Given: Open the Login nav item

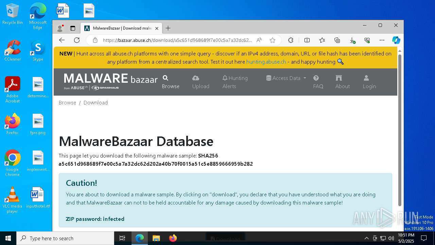Looking at the screenshot, I should [369, 82].
